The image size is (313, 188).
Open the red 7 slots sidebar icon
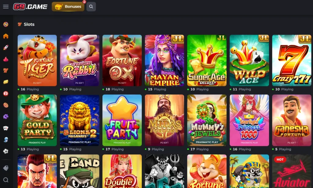6,70
